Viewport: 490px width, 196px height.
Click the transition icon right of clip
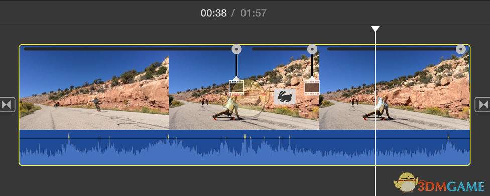(x=483, y=105)
